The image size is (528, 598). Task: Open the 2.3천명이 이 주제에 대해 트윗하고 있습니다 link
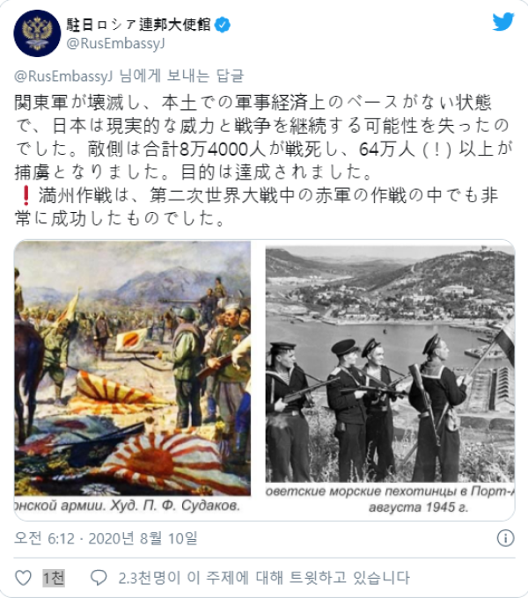point(264,578)
